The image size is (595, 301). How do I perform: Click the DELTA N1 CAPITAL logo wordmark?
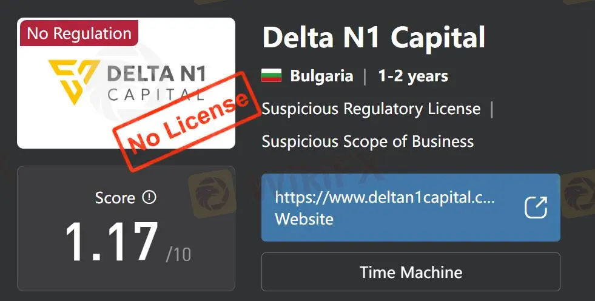[156, 83]
